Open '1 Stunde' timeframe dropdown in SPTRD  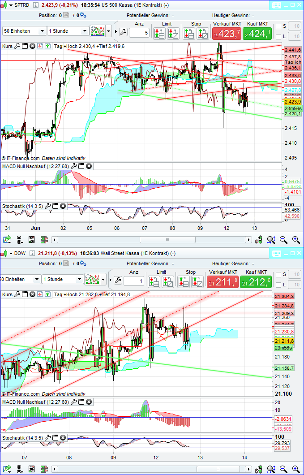pyautogui.click(x=68, y=31)
